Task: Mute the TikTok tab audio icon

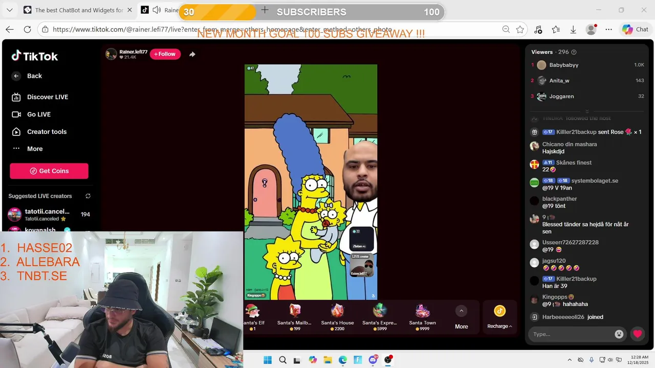Action: coord(157,10)
